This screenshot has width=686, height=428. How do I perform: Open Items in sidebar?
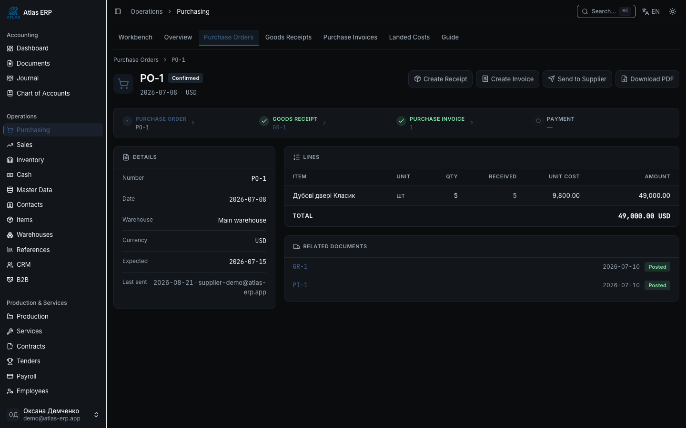53,220
